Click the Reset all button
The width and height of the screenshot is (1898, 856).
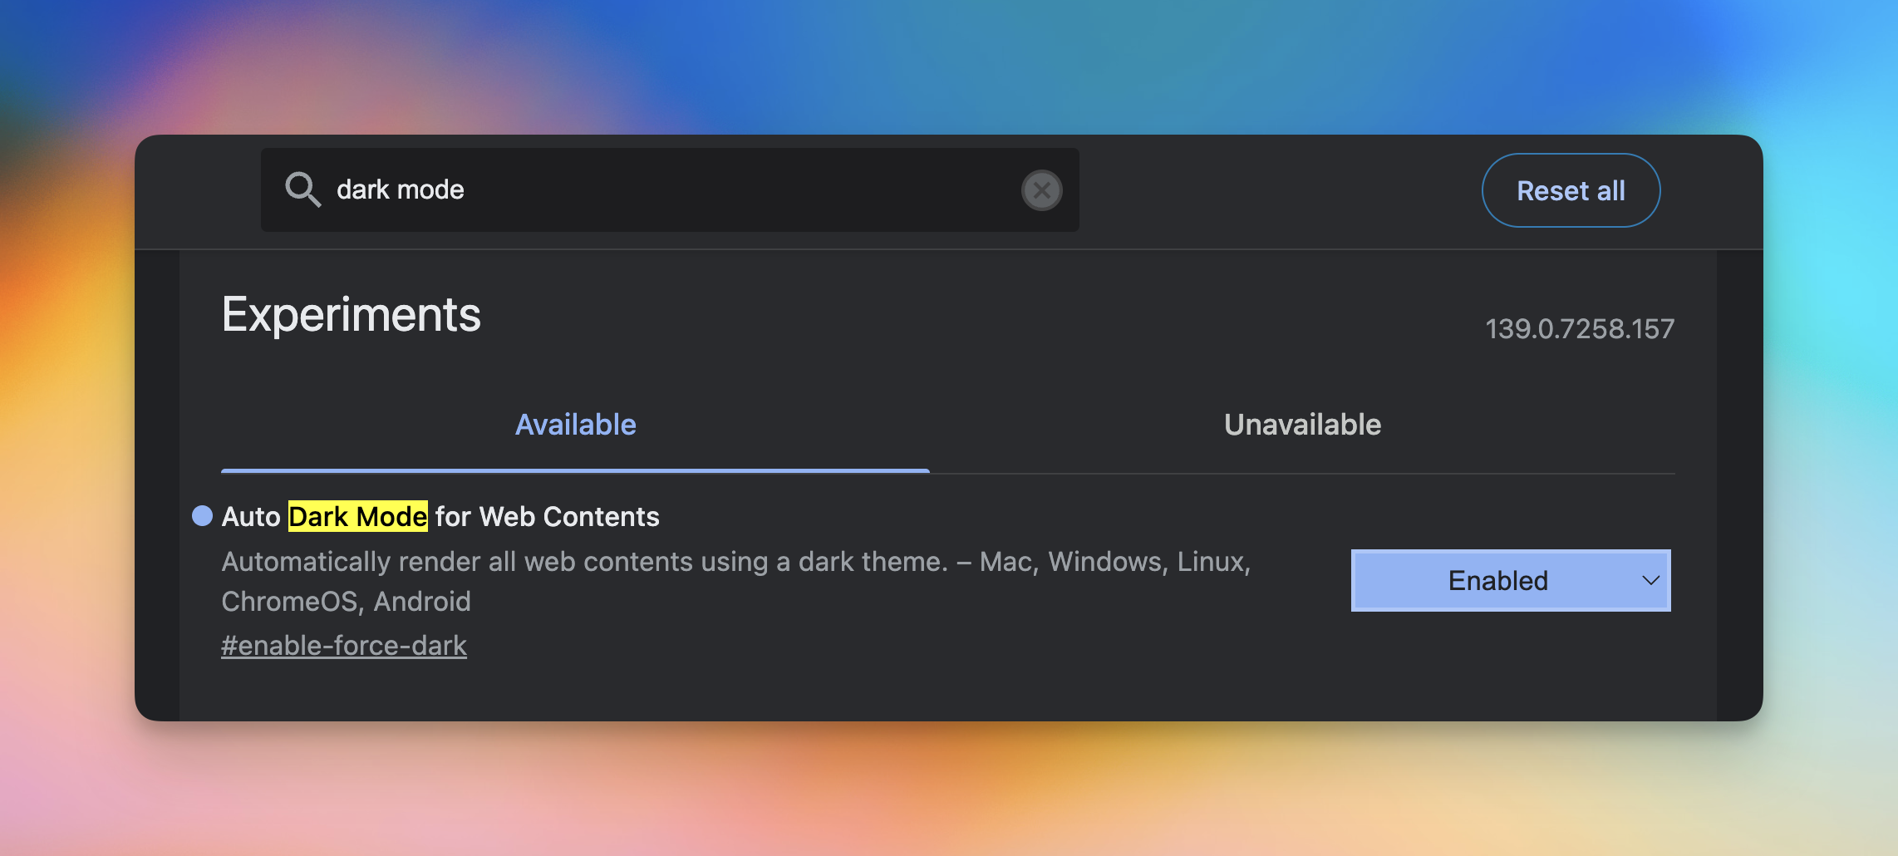(1571, 190)
